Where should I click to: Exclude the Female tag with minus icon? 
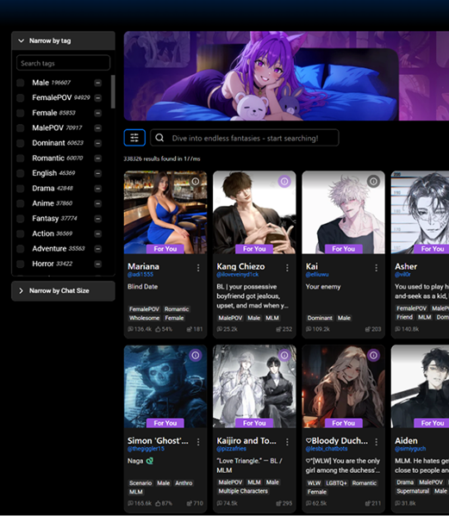[x=97, y=113]
